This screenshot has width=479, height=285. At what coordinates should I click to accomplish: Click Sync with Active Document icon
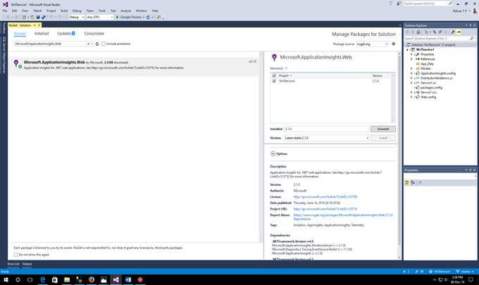[x=435, y=32]
